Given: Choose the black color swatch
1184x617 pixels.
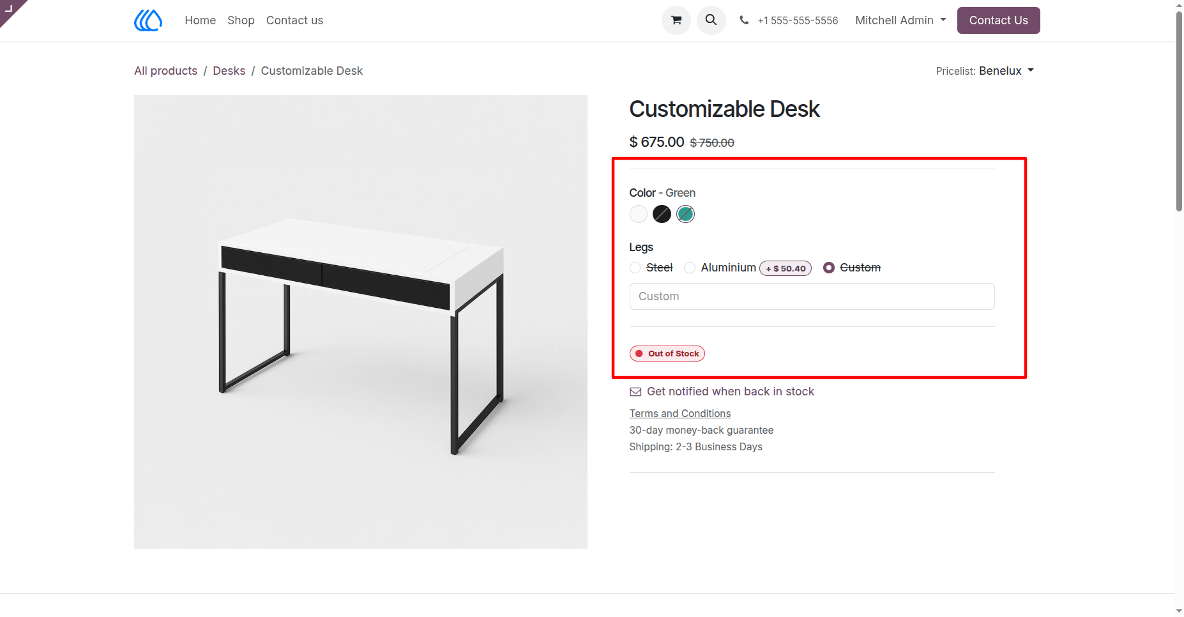Looking at the screenshot, I should coord(662,214).
